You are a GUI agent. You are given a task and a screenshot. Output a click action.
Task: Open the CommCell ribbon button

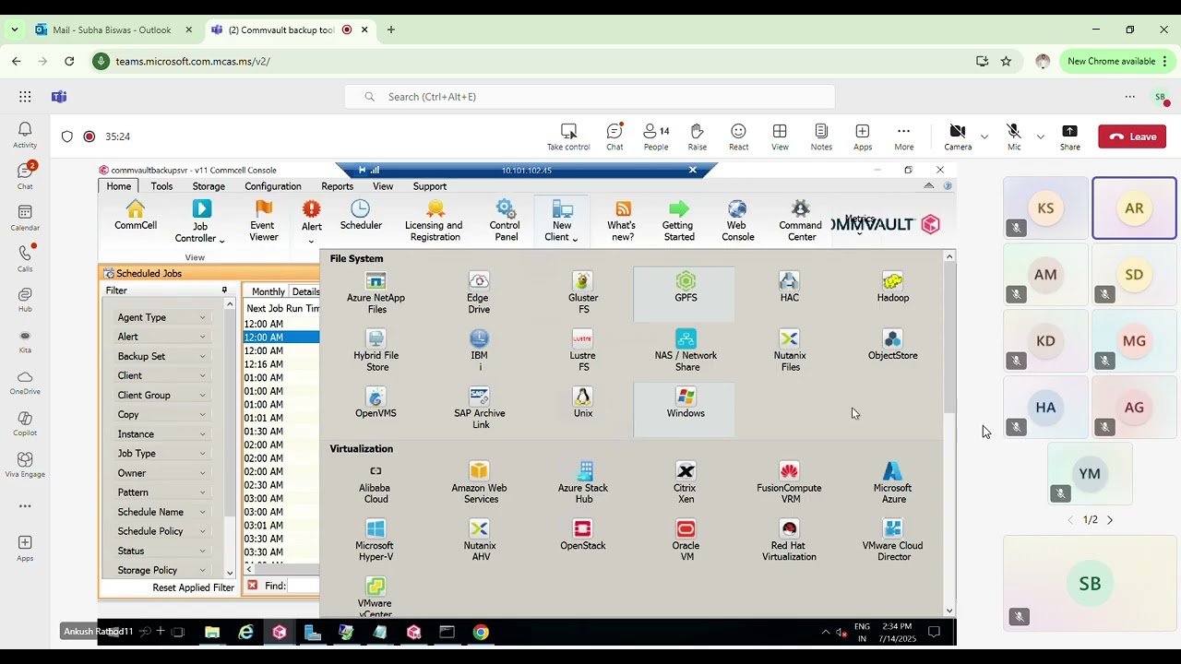[136, 216]
